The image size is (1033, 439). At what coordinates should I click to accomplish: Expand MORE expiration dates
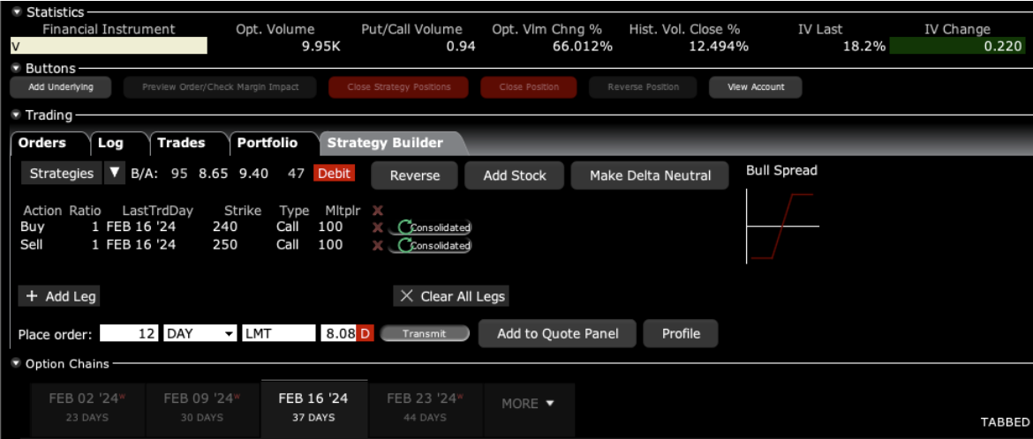528,404
